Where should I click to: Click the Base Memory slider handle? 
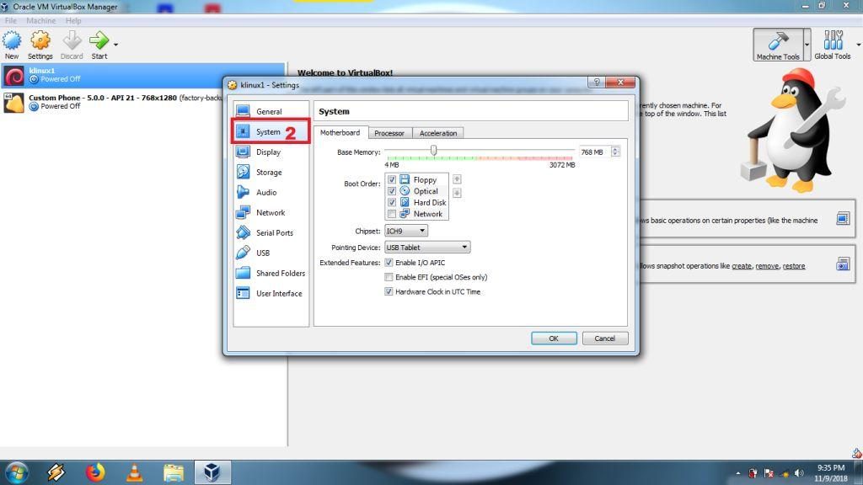click(x=434, y=150)
